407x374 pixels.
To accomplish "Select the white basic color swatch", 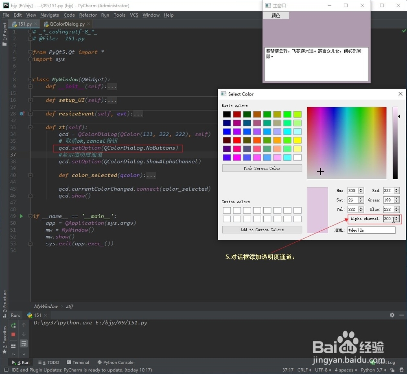I will tap(298, 157).
